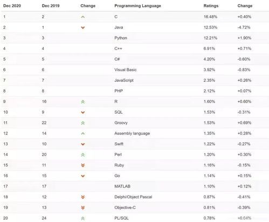
Task: Click the green up arrow in C row
Action: coord(83,17)
